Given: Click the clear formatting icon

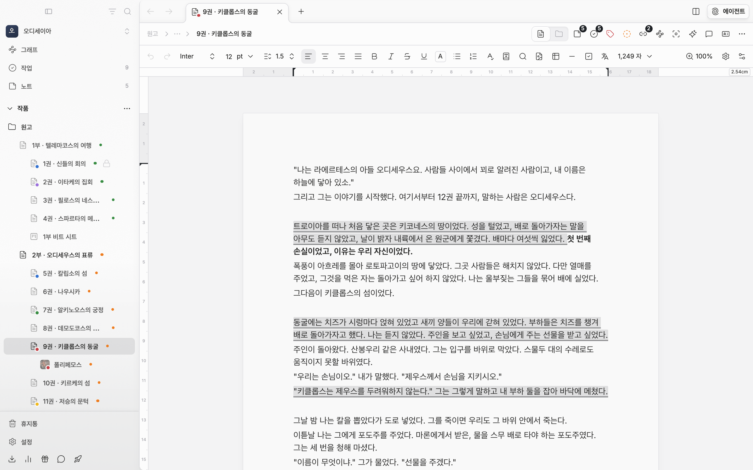Looking at the screenshot, I should [x=490, y=56].
